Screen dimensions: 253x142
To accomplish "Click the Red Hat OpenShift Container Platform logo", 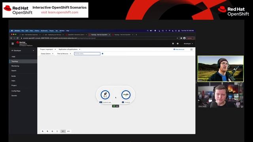I will tap(24, 44).
